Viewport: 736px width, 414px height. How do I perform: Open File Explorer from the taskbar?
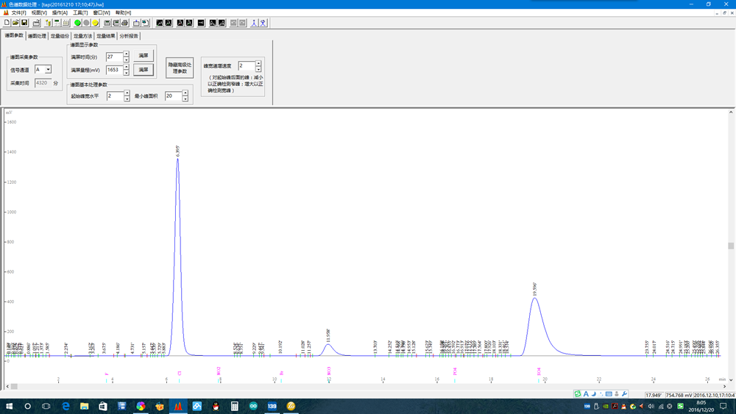[x=84, y=406]
